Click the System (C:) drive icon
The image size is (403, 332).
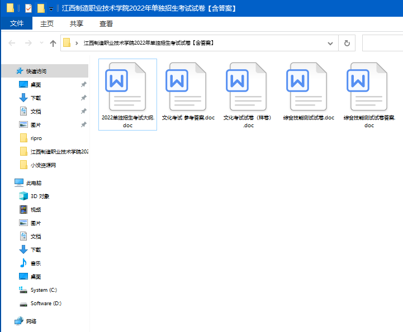pos(23,290)
